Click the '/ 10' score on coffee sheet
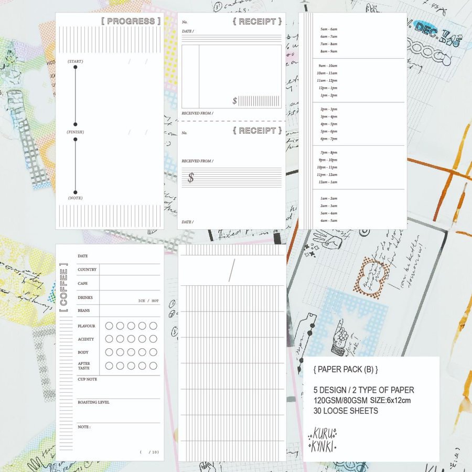The width and height of the screenshot is (472, 472). 154,452
